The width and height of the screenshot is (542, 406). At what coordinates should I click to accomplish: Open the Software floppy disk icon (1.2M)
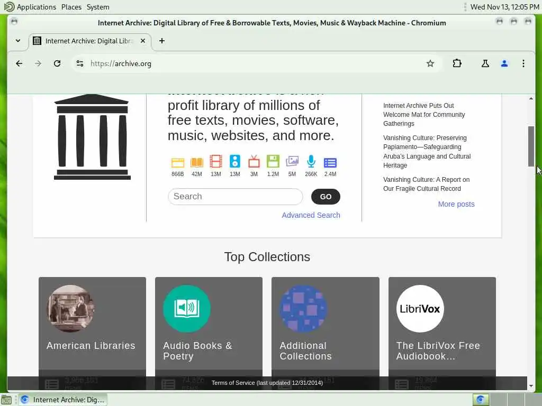tap(273, 166)
